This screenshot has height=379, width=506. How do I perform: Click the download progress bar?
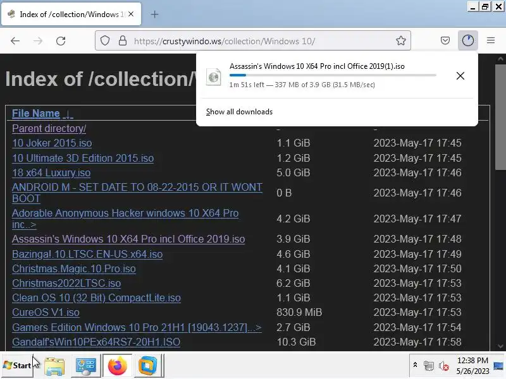tap(333, 75)
